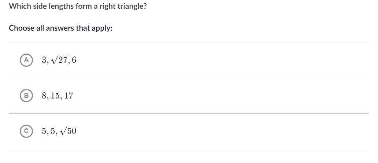Mark the circle for answer choice C
This screenshot has width=378, height=163.
point(26,131)
